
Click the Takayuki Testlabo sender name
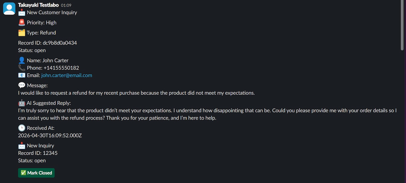[38, 5]
